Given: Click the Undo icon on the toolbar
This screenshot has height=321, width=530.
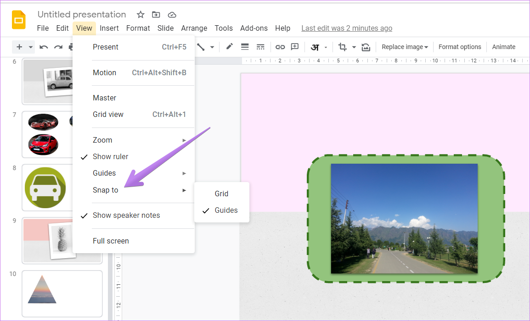Looking at the screenshot, I should tap(43, 46).
